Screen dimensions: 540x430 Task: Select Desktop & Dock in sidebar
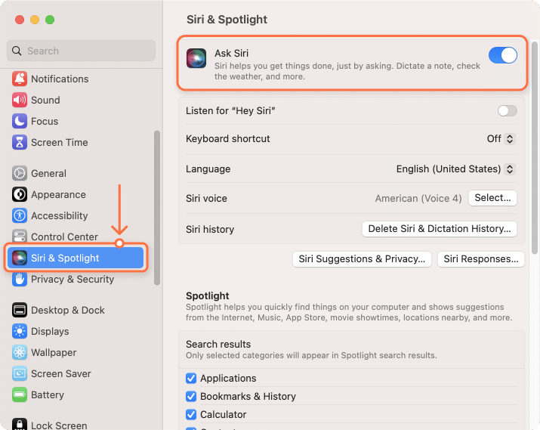click(x=75, y=310)
